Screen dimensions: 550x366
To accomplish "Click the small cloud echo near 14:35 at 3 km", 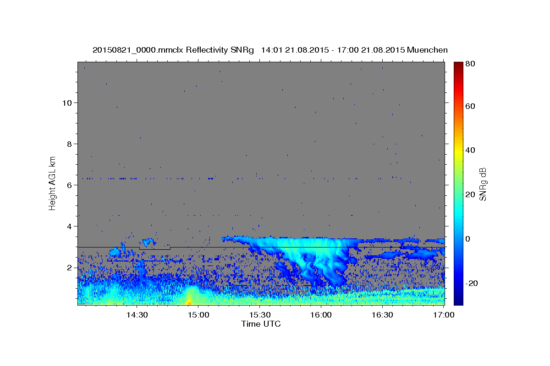I will click(148, 242).
